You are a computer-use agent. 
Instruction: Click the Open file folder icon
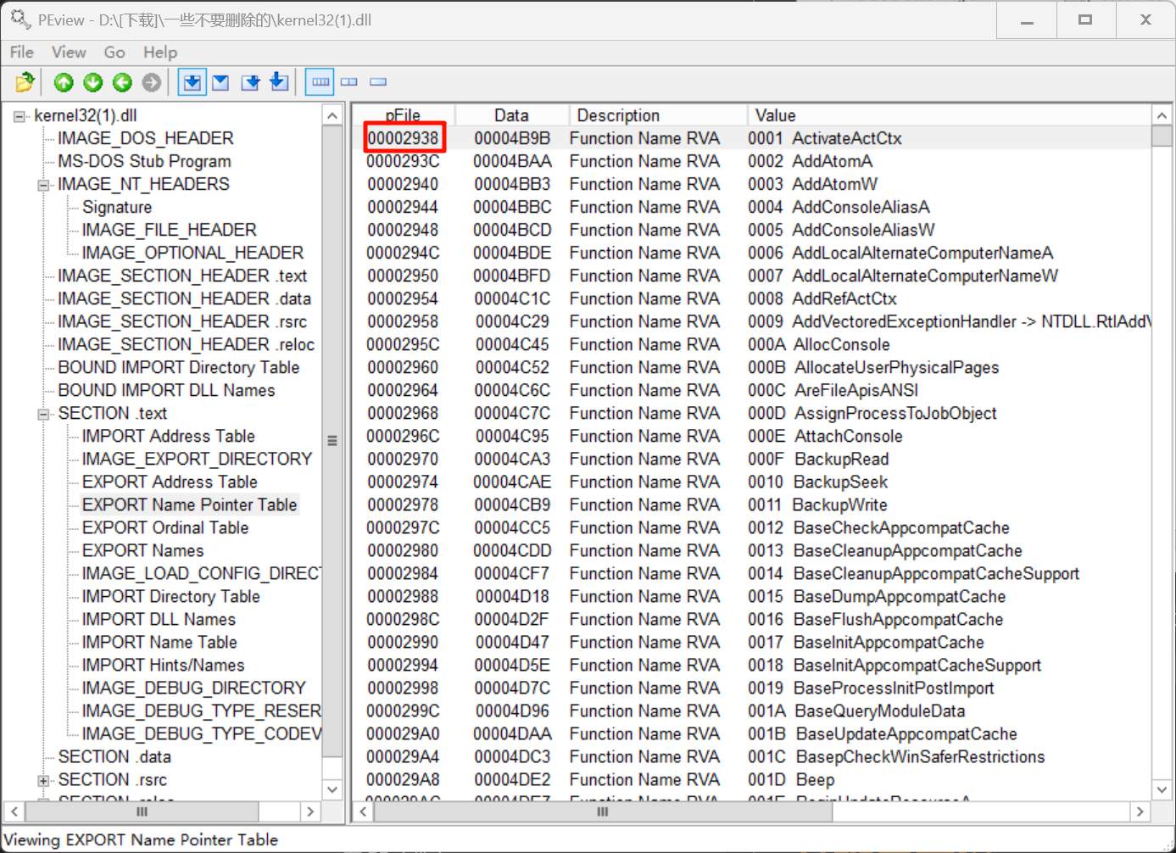click(x=25, y=82)
